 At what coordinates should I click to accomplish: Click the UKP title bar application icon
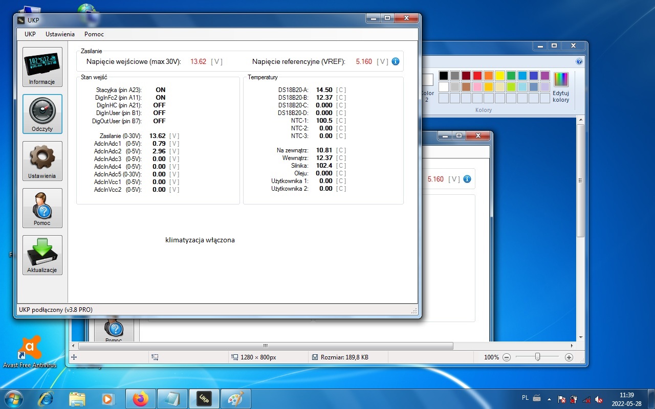point(21,20)
